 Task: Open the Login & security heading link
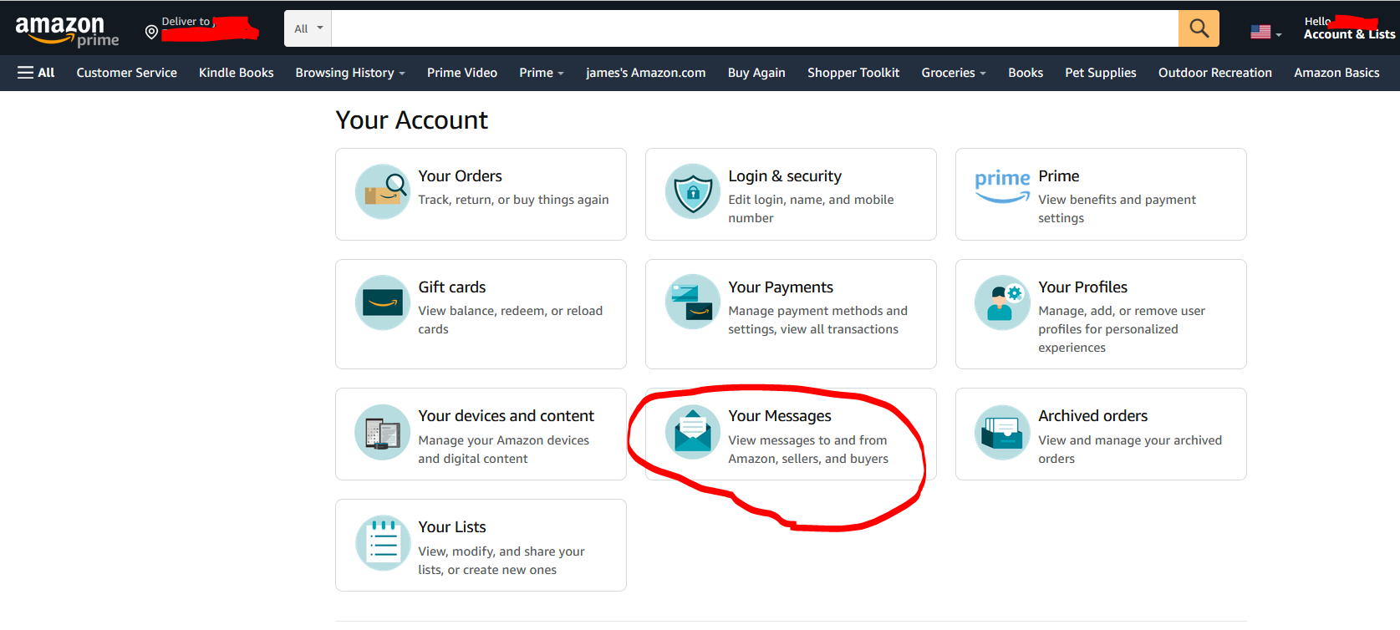785,176
